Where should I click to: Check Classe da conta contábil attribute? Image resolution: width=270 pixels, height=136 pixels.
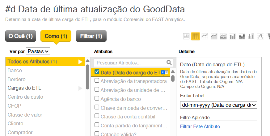coord(97,117)
